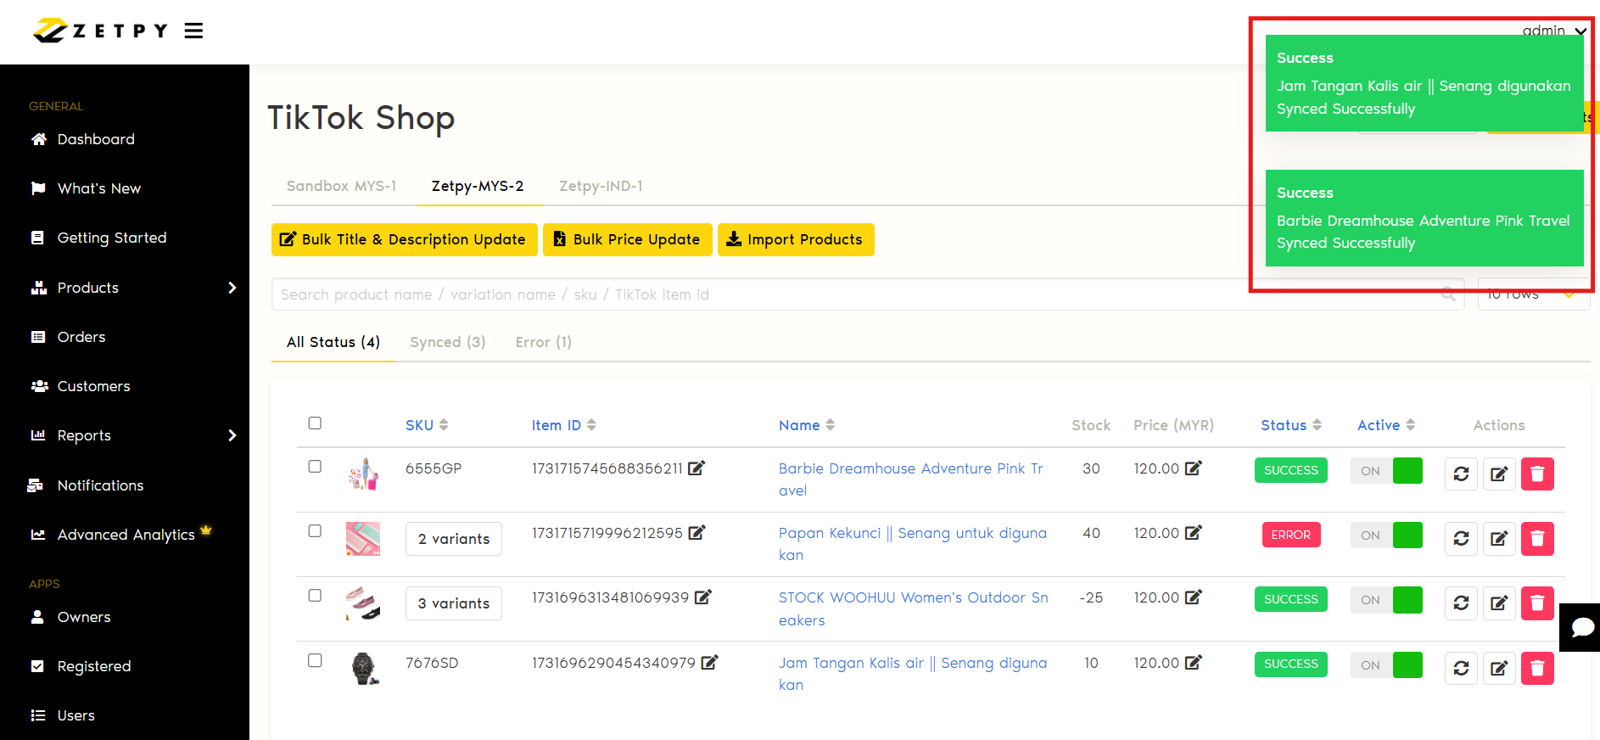Delete the Papan Kekunci product

pyautogui.click(x=1536, y=538)
